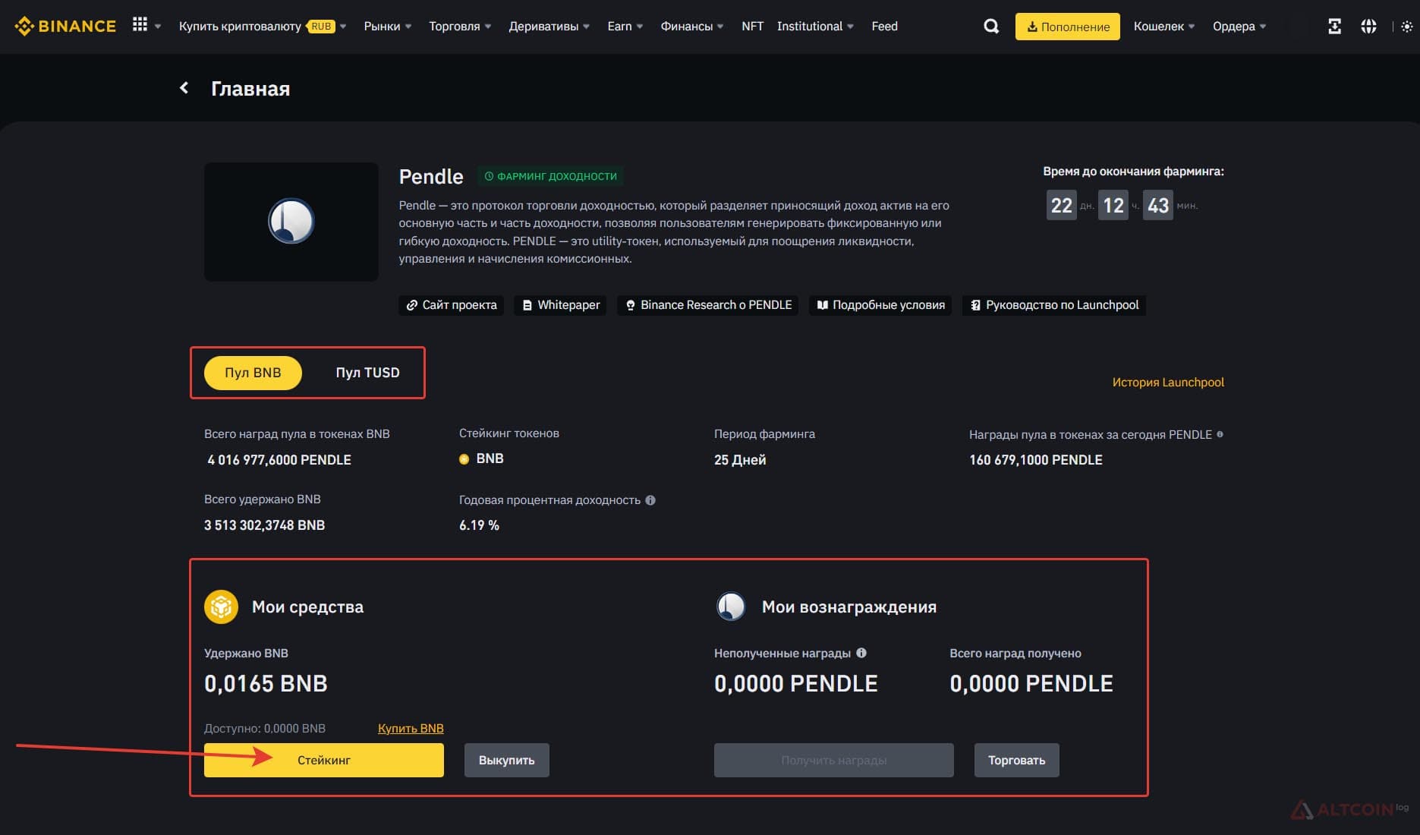Expand the Купить криптовалюту dropdown
The height and width of the screenshot is (835, 1420).
262,27
